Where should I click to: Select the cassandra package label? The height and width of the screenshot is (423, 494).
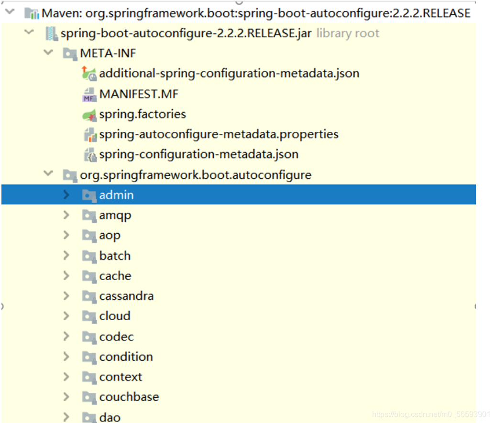click(126, 296)
